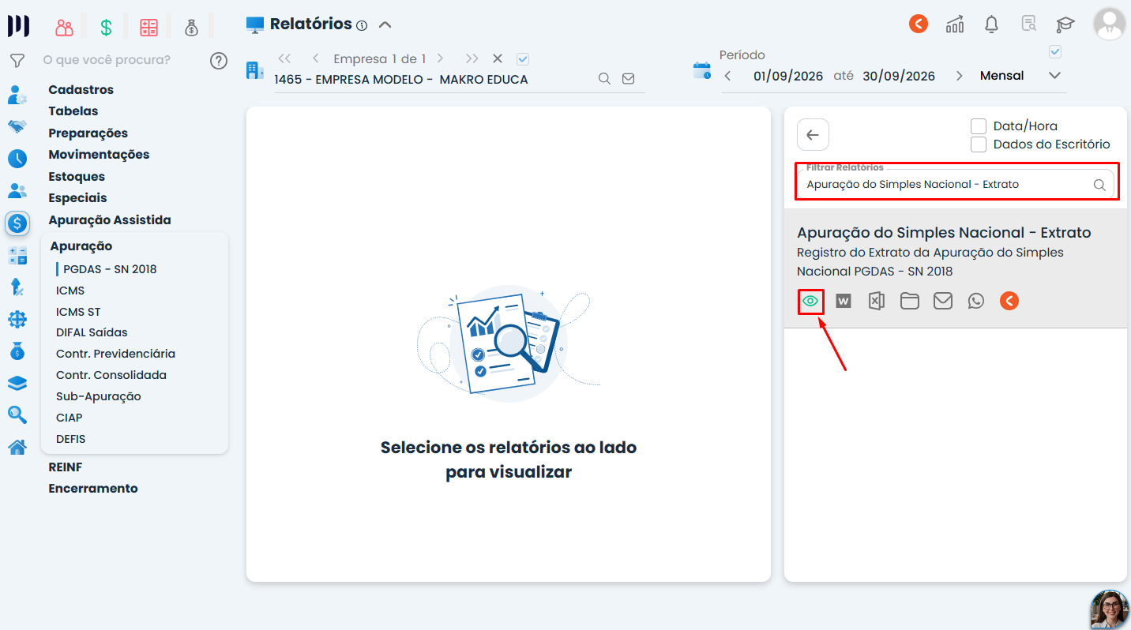The height and width of the screenshot is (630, 1131).
Task: Go to previous period arrow
Action: click(727, 76)
